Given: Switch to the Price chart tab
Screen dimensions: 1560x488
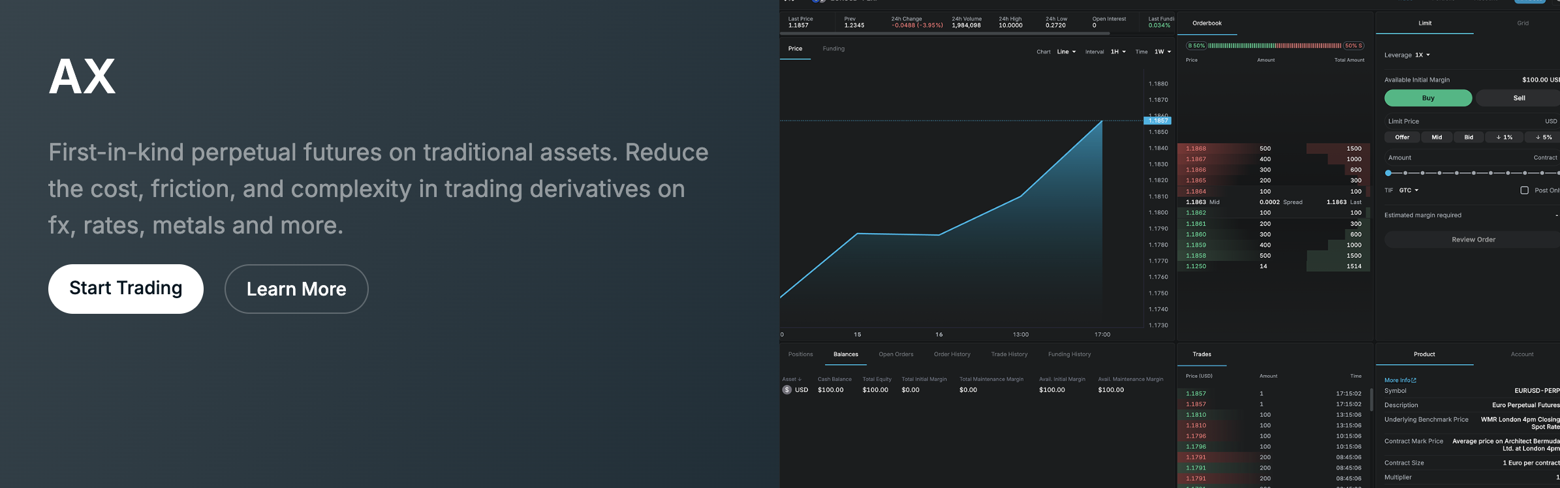Looking at the screenshot, I should pyautogui.click(x=795, y=48).
